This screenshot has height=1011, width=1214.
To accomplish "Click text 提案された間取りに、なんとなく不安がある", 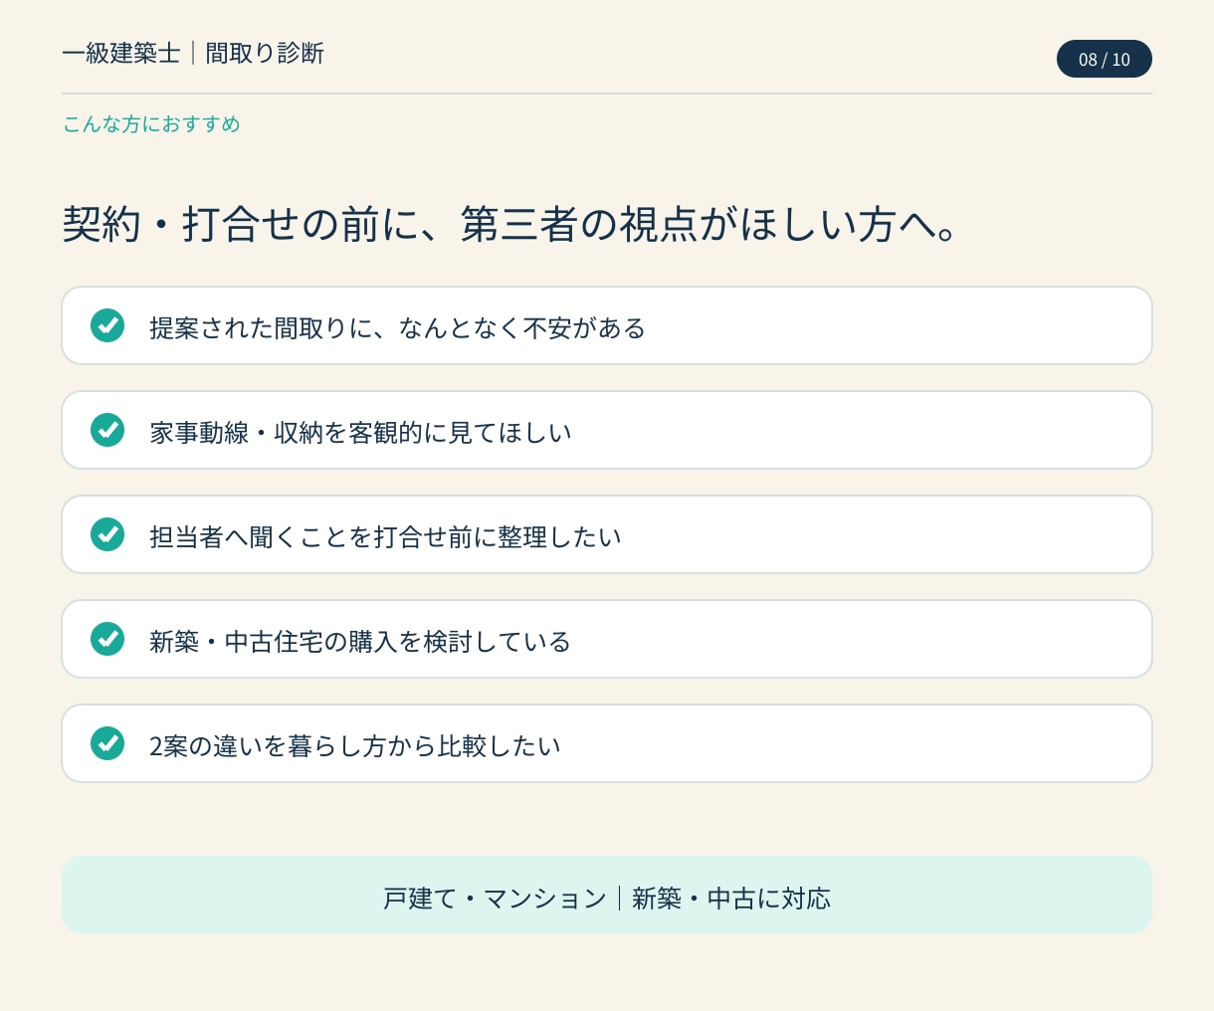I will click(x=398, y=328).
